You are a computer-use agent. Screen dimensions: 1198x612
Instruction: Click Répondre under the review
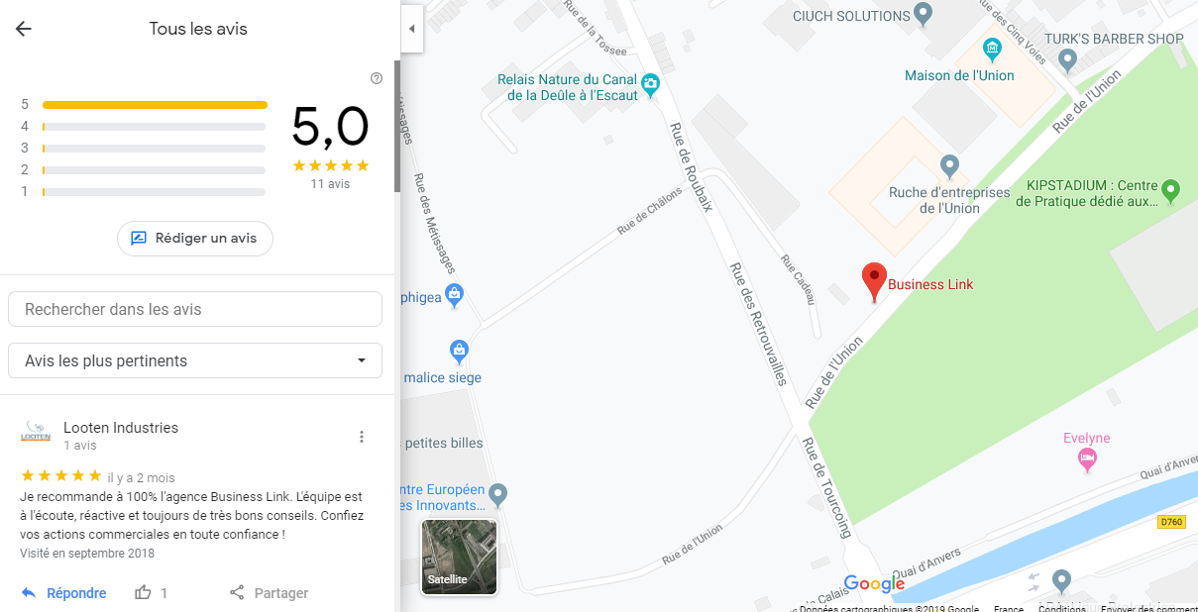pyautogui.click(x=63, y=593)
